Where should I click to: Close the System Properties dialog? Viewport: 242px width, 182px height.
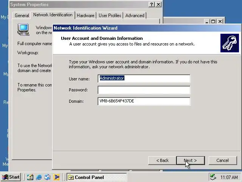pyautogui.click(x=158, y=4)
